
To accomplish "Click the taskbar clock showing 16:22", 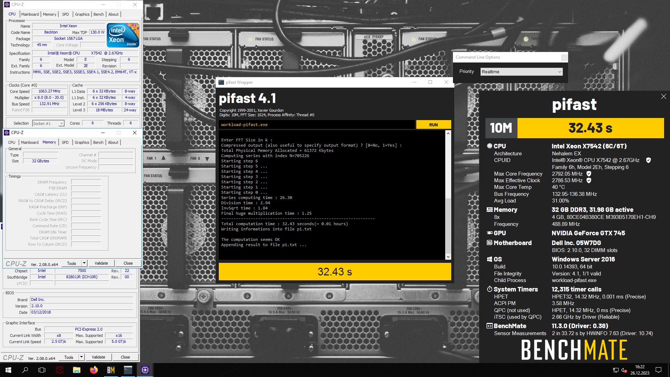I will pyautogui.click(x=640, y=370).
